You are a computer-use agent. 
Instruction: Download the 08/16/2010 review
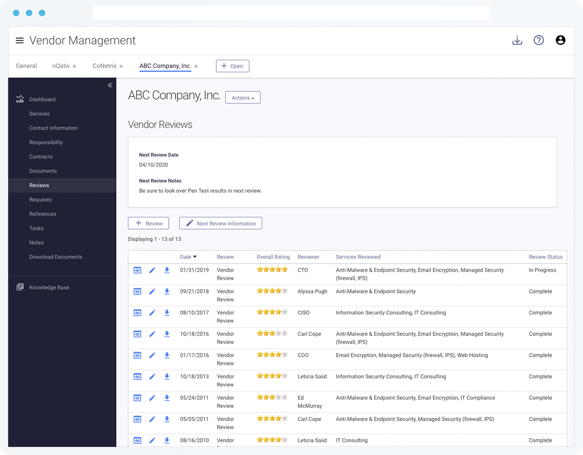[x=167, y=441]
